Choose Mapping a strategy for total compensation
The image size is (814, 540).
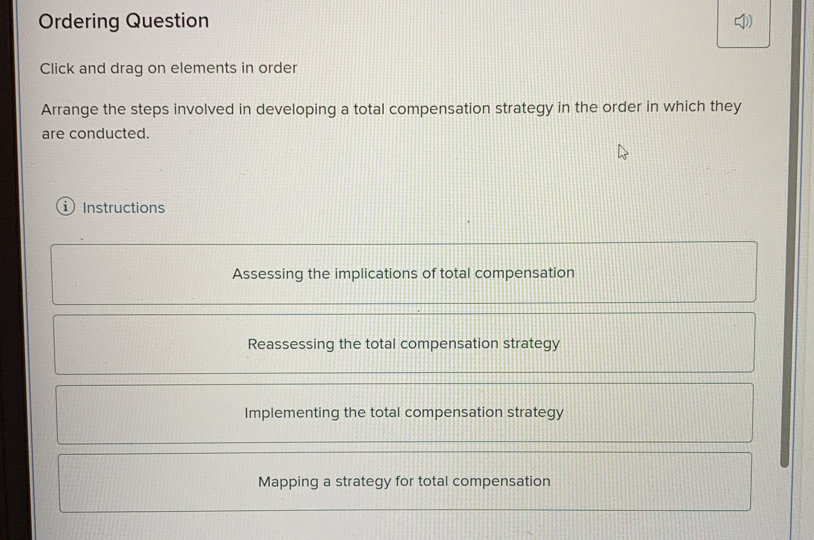click(403, 481)
